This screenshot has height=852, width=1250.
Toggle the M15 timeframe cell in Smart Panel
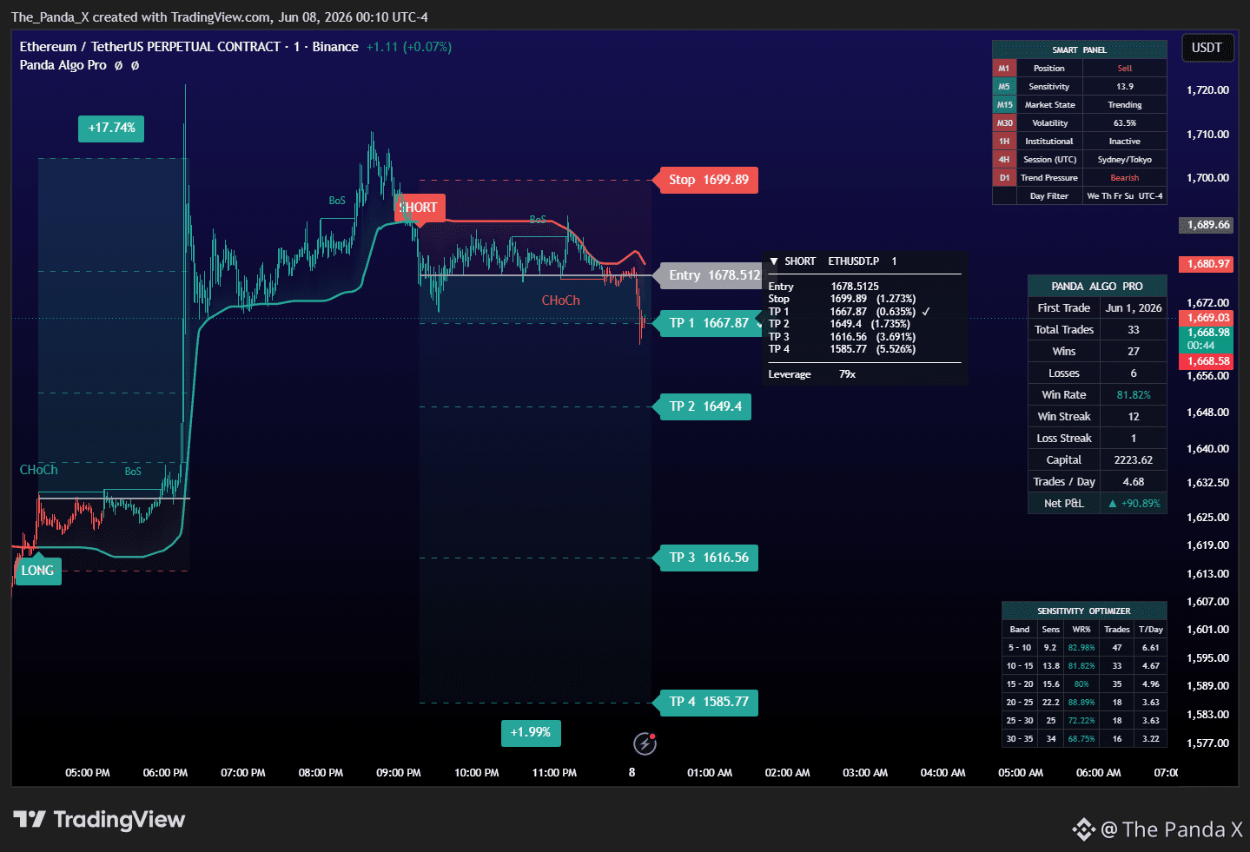click(1003, 104)
